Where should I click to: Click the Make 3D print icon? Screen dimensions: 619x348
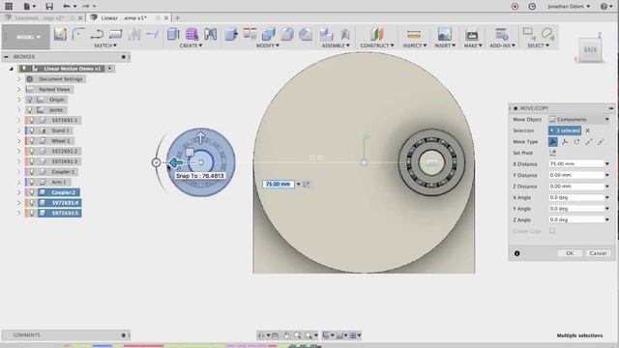472,35
